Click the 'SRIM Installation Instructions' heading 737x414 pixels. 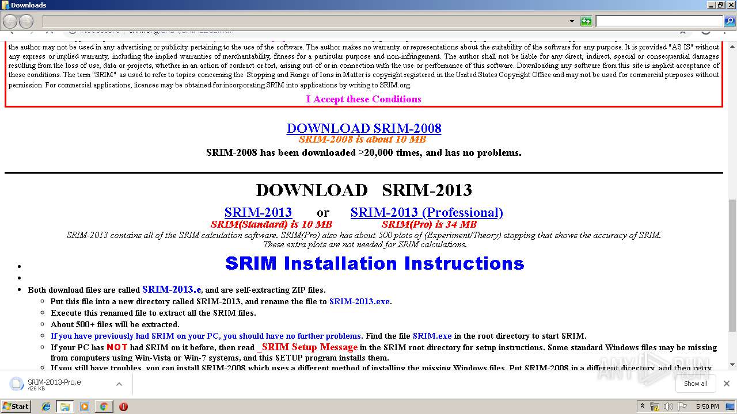pos(375,263)
